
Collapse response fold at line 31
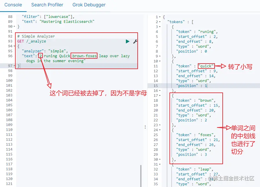[x=160, y=164]
